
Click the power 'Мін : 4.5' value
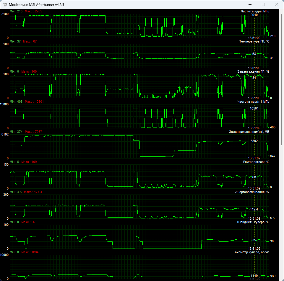16,192
